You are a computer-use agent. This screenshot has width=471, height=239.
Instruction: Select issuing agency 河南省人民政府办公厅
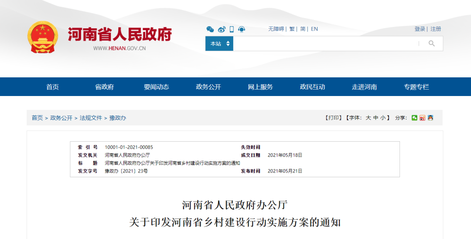coord(127,155)
